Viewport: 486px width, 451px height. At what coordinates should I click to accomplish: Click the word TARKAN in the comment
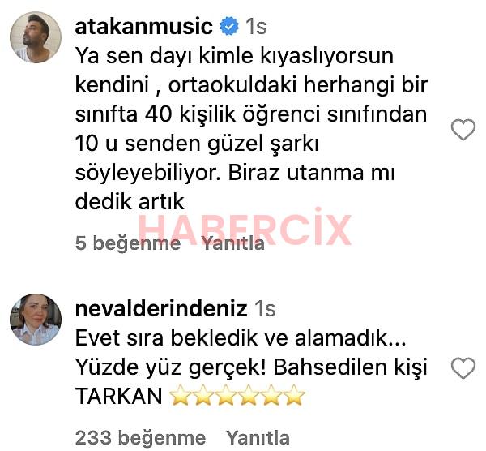119,396
